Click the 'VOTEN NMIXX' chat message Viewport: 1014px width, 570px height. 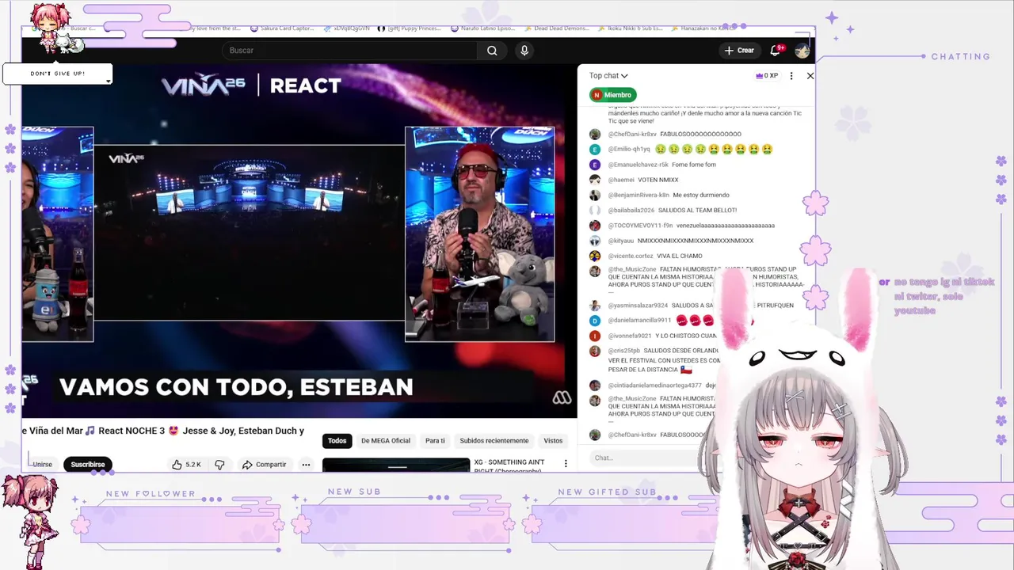tap(658, 180)
